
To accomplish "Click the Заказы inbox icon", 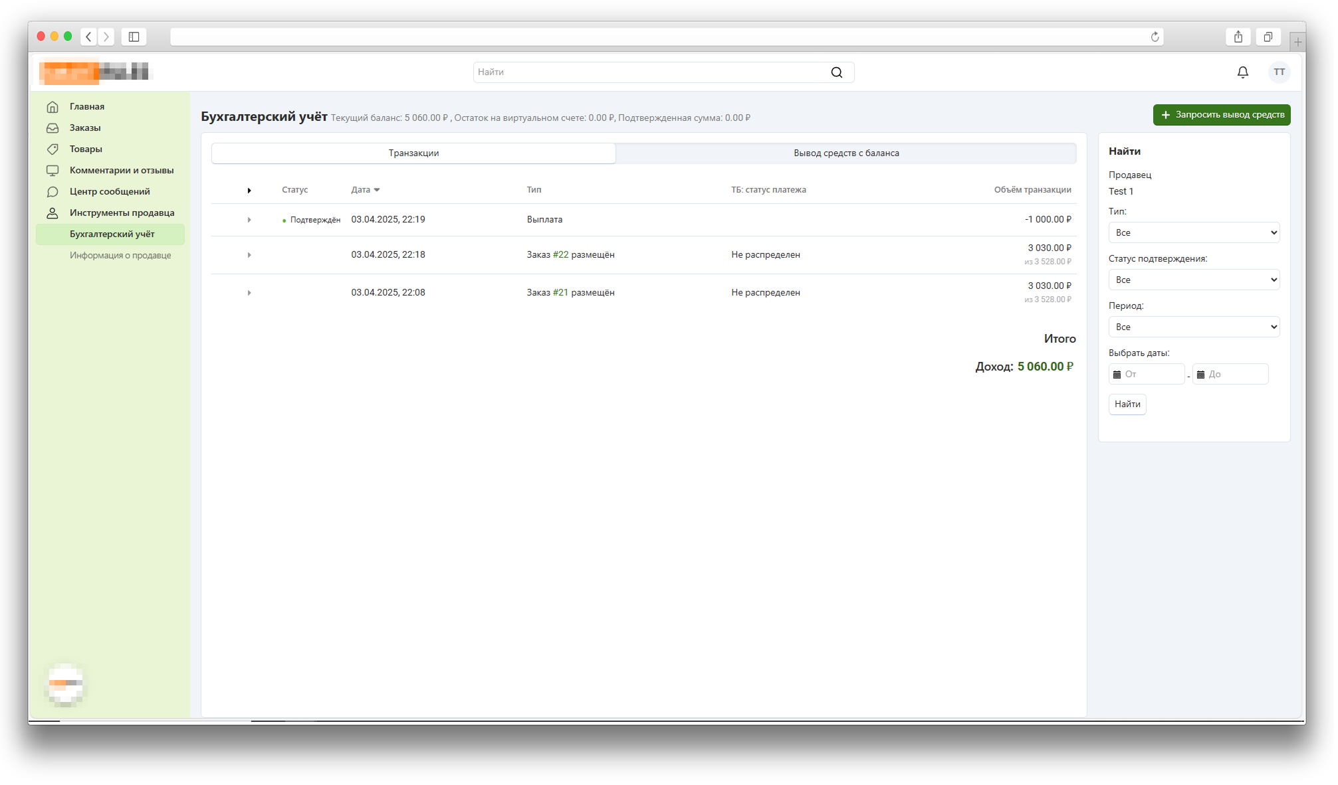I will 53,128.
